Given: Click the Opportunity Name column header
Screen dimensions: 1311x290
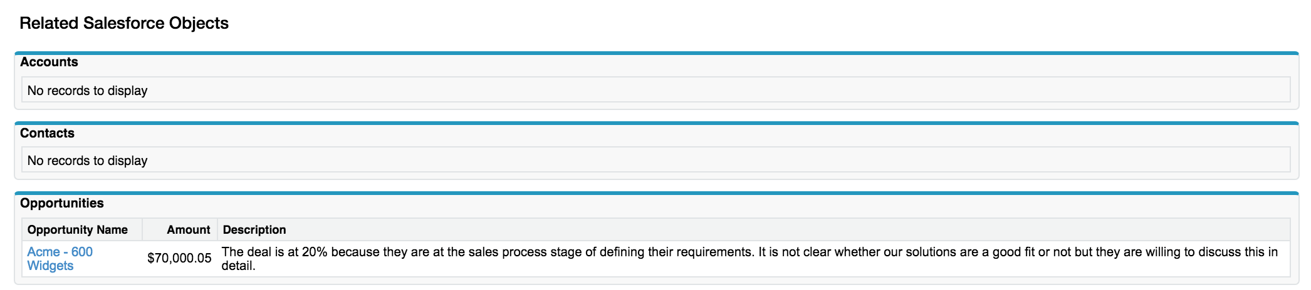Looking at the screenshot, I should click(77, 230).
